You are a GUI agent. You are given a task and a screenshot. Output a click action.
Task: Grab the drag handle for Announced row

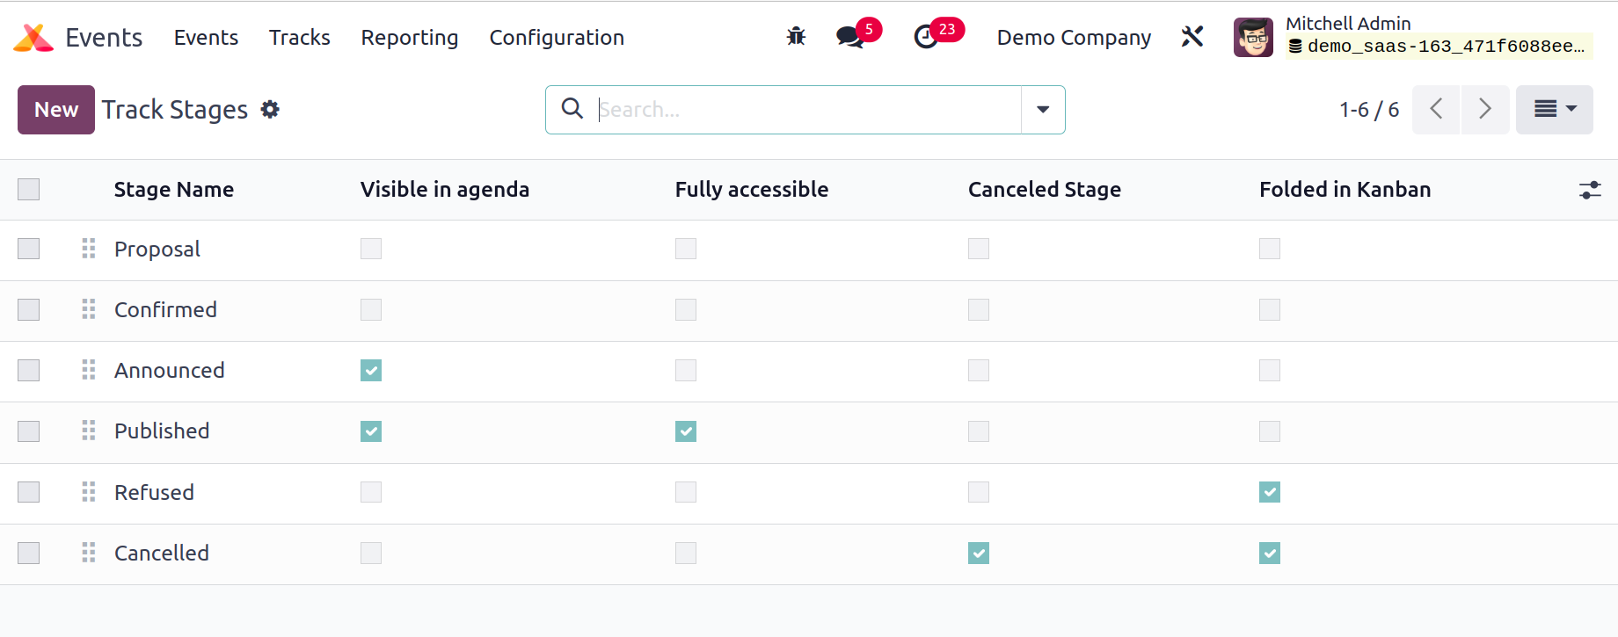(89, 370)
